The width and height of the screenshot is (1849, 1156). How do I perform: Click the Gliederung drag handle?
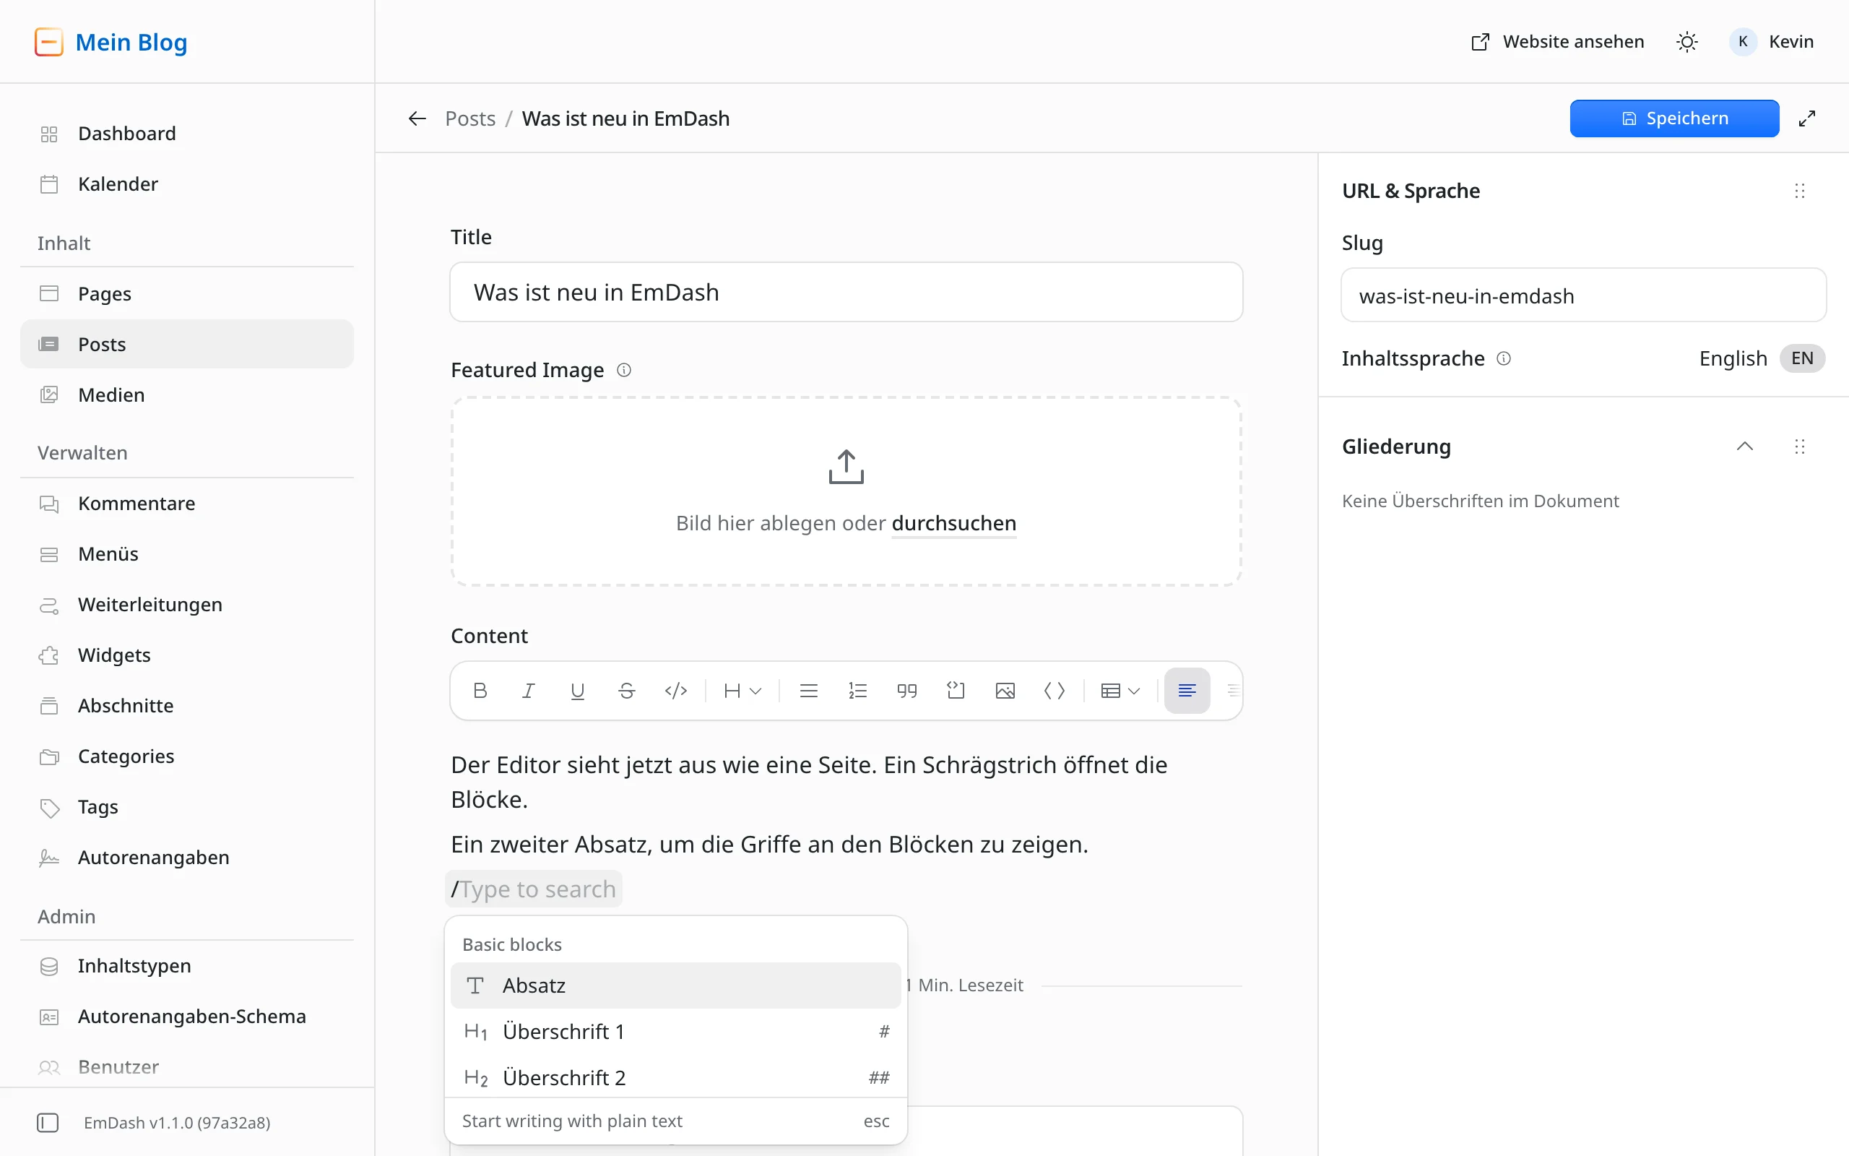(1799, 446)
